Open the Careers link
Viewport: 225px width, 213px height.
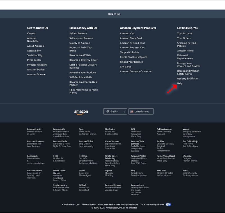click(31, 34)
